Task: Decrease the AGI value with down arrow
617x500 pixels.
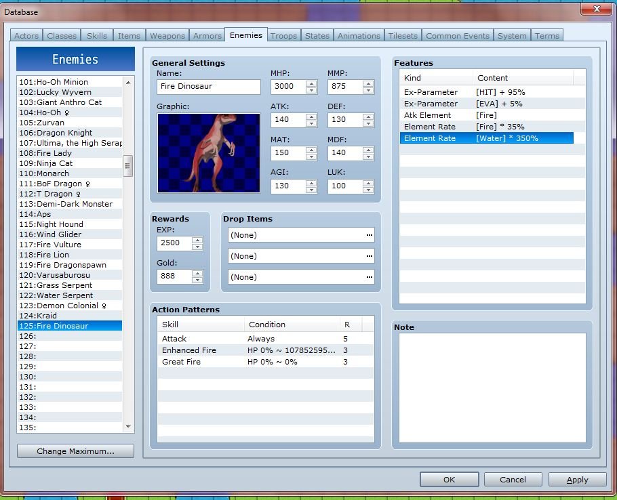Action: click(311, 190)
